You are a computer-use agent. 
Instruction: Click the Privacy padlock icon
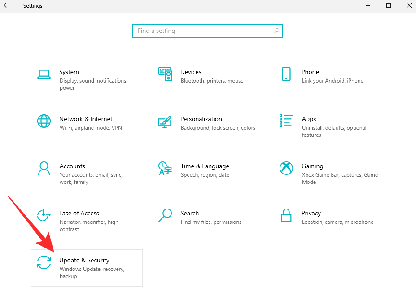click(286, 215)
